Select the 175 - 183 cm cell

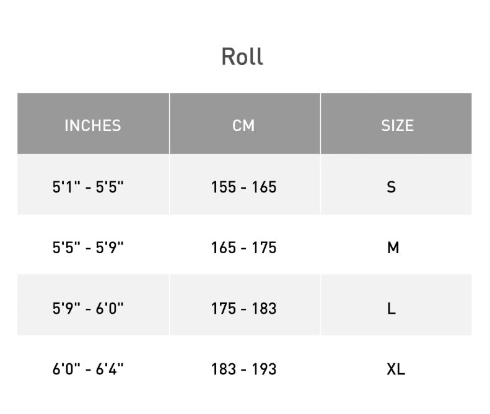pos(243,308)
